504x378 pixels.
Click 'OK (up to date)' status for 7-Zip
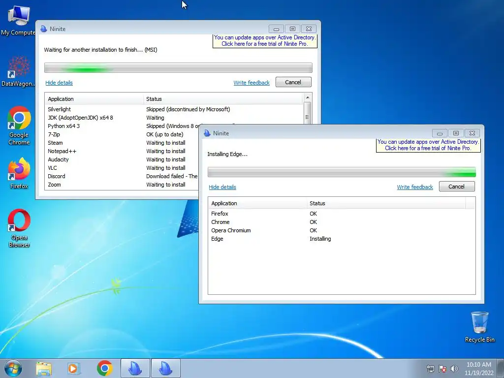coord(164,134)
